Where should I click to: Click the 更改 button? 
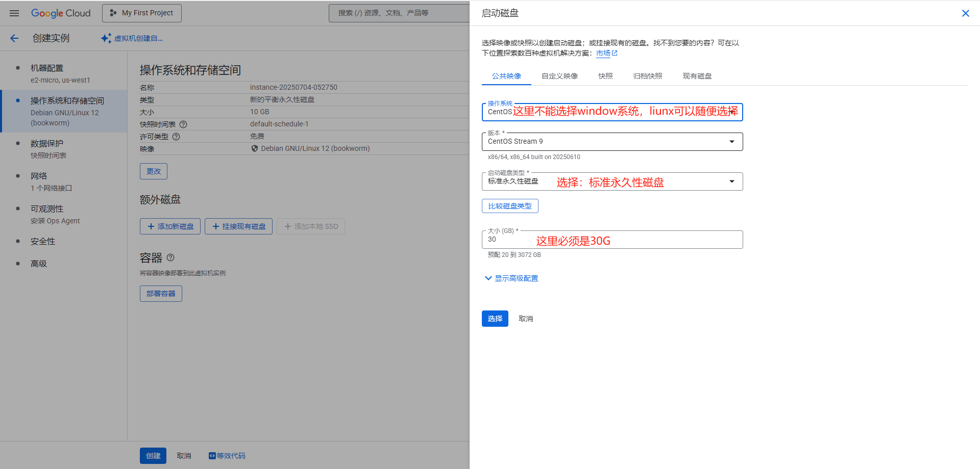[154, 171]
